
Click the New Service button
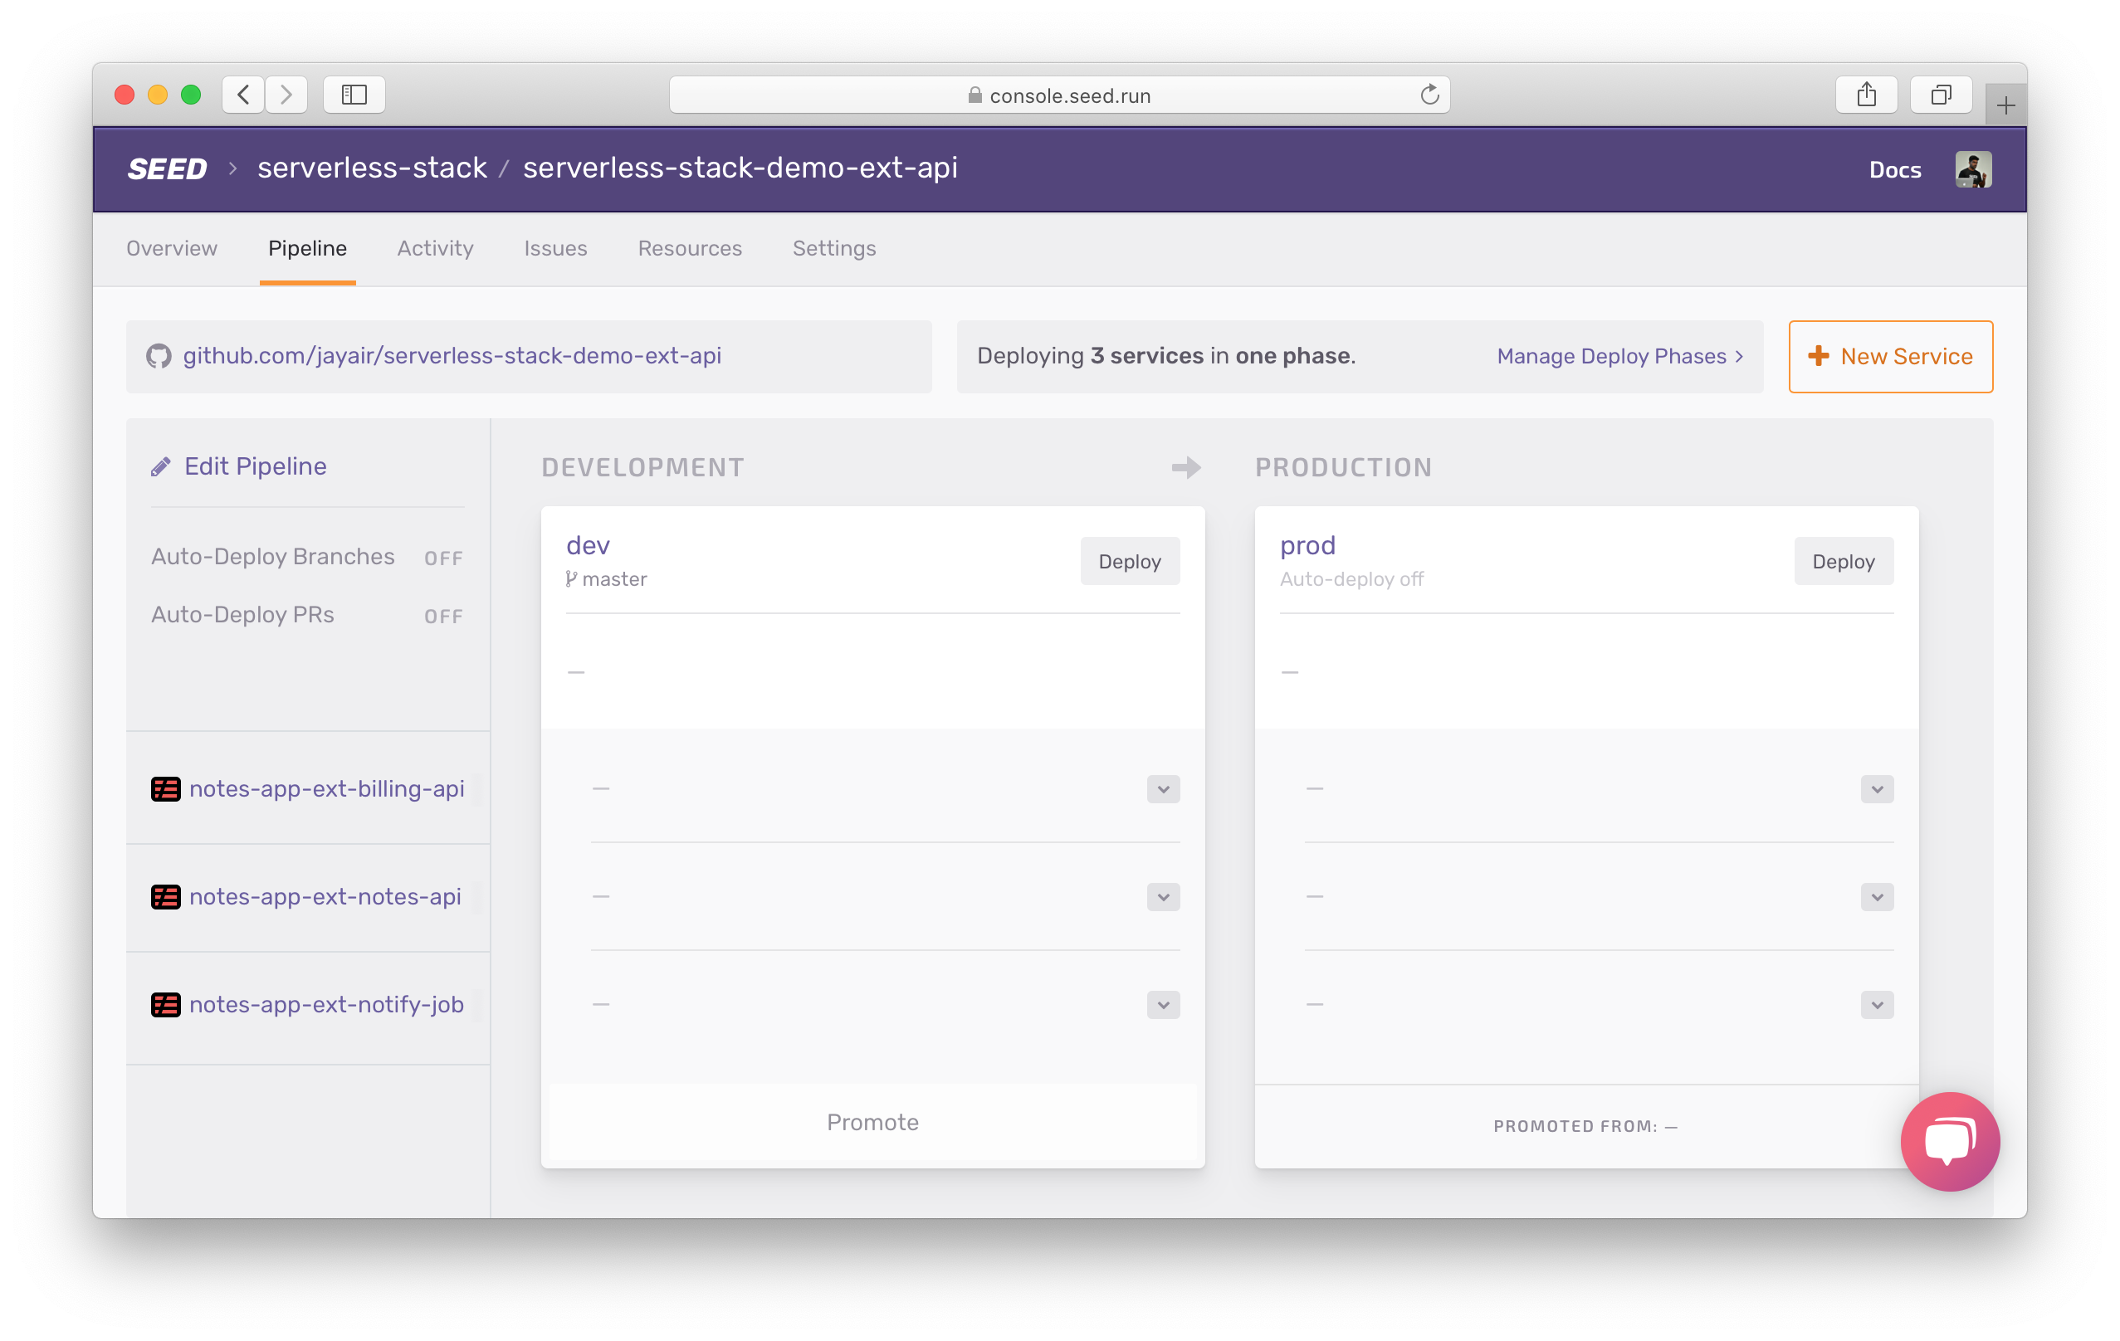pyautogui.click(x=1891, y=355)
